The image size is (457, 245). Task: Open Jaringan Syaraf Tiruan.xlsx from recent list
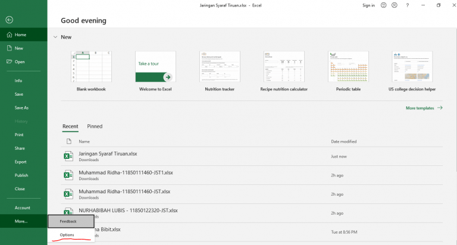pos(252,156)
